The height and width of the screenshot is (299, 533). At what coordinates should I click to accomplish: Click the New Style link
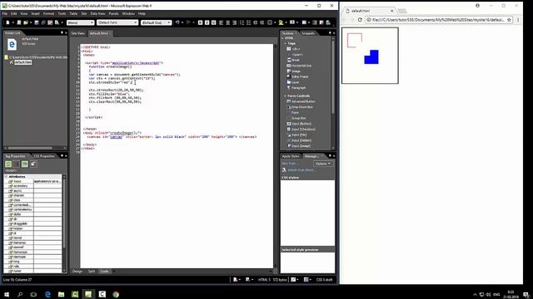tap(290, 164)
